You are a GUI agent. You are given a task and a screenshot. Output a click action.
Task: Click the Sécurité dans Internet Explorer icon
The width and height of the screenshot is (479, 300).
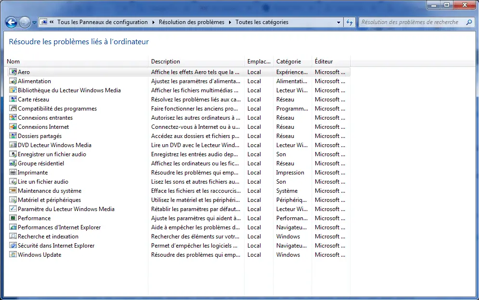[13, 246]
